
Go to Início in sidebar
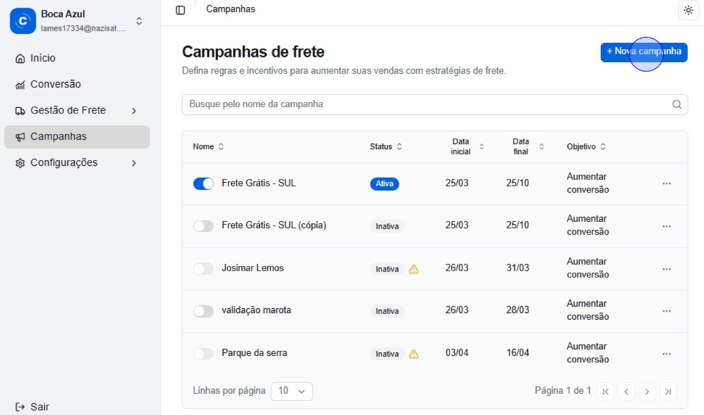43,58
